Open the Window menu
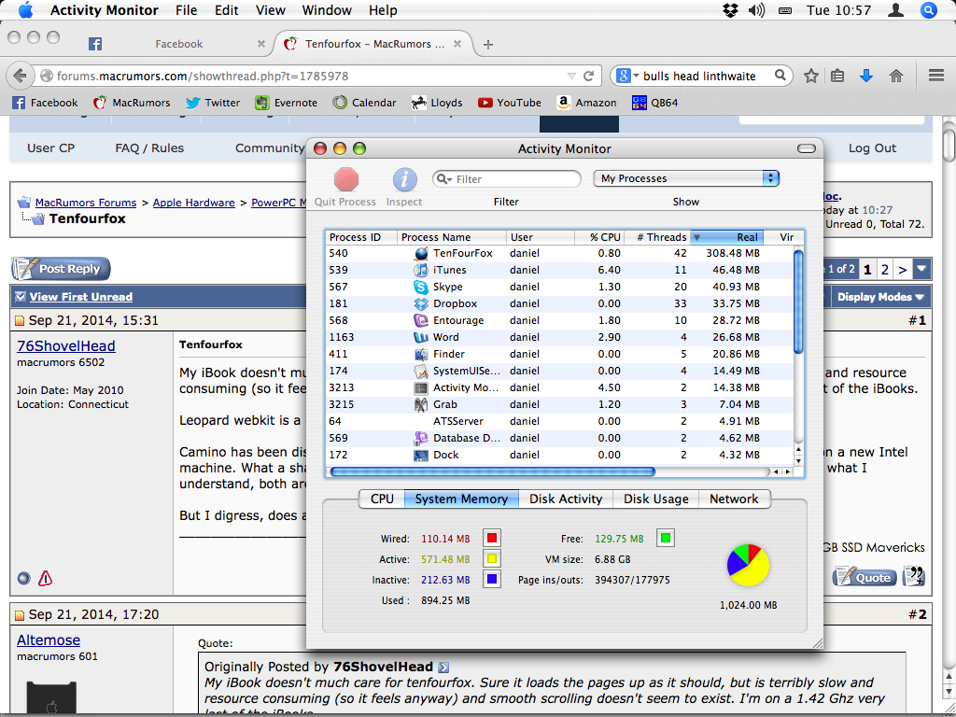Viewport: 956px width, 717px height. click(327, 10)
